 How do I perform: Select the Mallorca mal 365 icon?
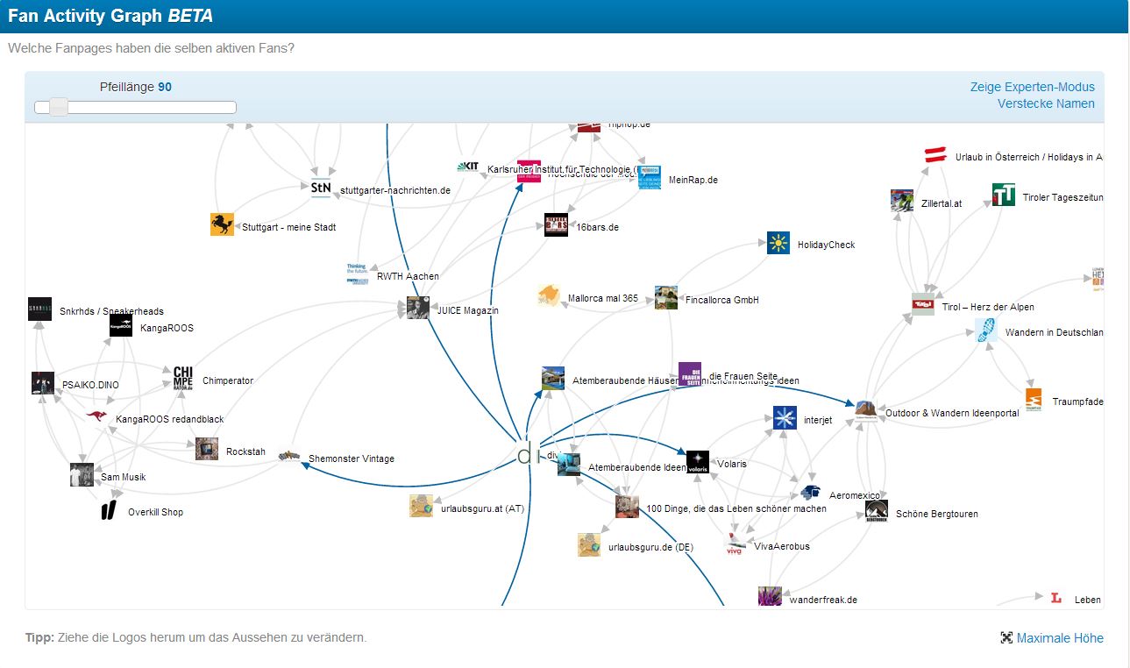(x=550, y=296)
